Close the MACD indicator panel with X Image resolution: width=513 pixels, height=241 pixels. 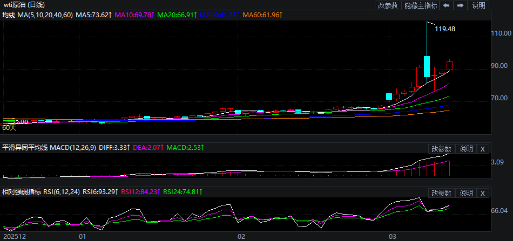483,149
